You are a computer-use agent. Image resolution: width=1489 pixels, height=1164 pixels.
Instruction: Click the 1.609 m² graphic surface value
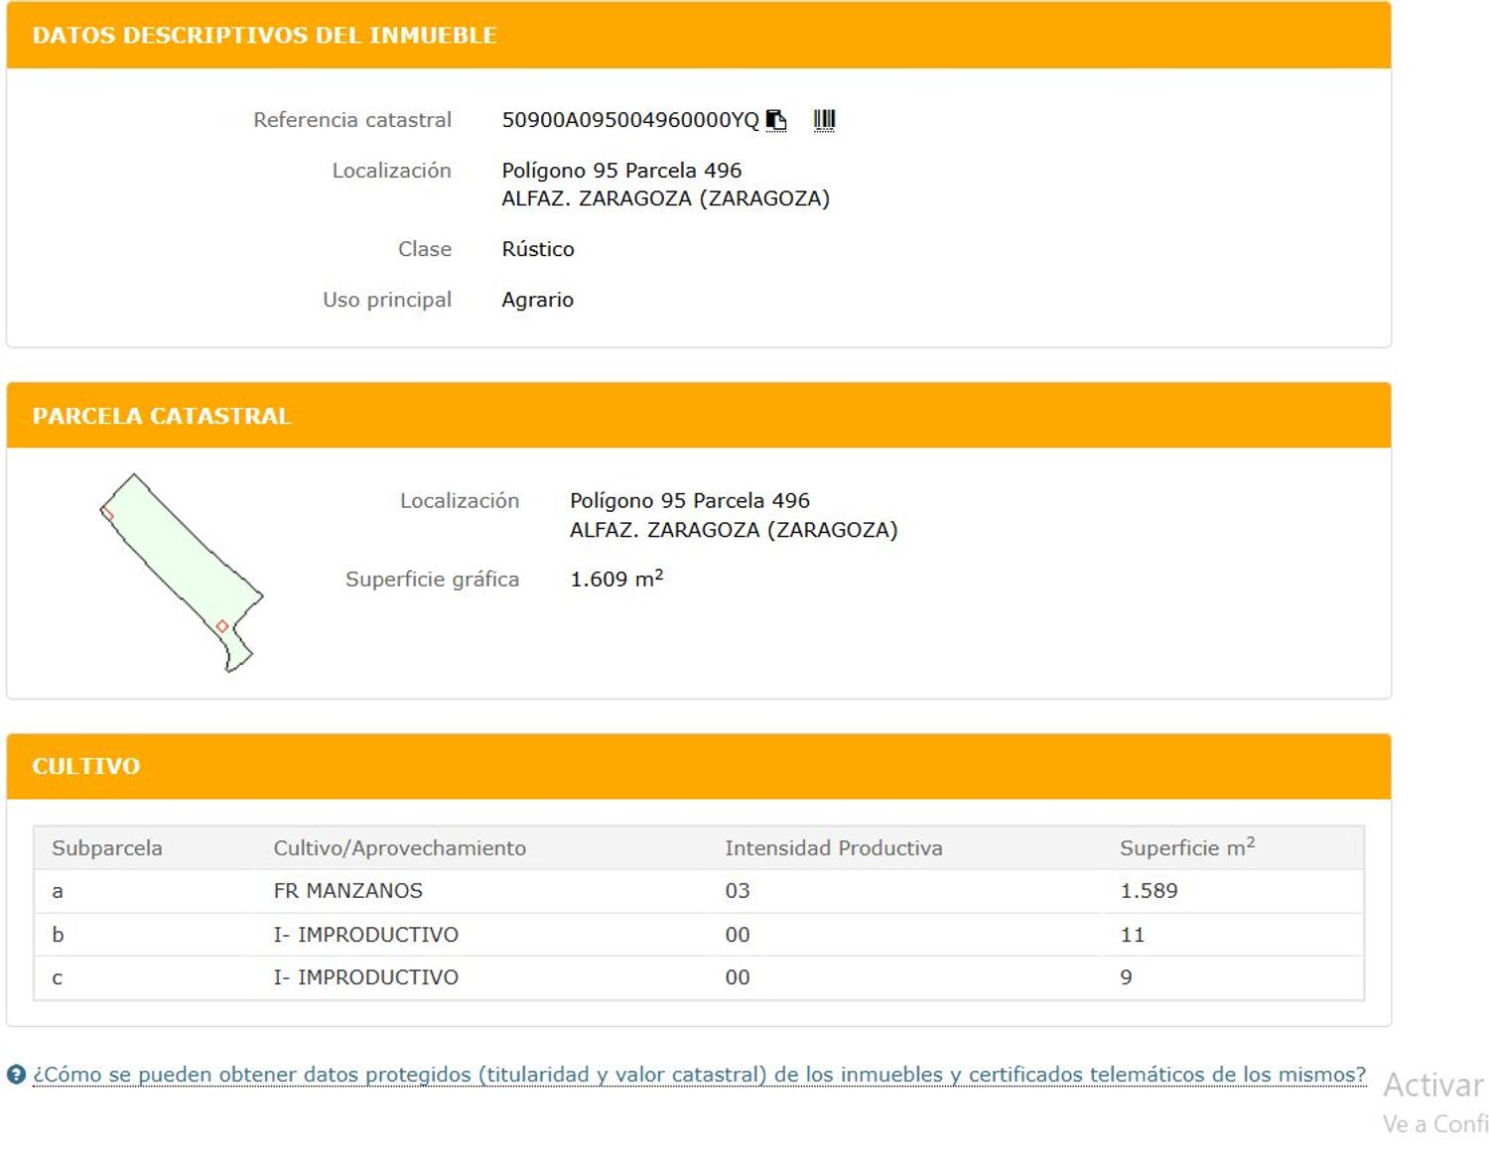(x=615, y=580)
